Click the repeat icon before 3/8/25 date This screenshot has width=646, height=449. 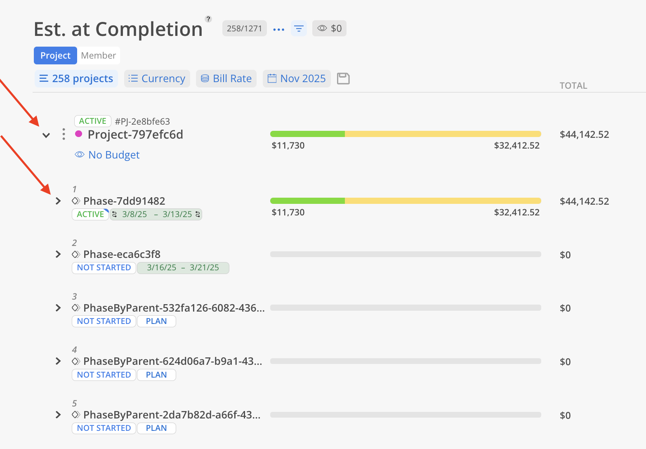(115, 215)
